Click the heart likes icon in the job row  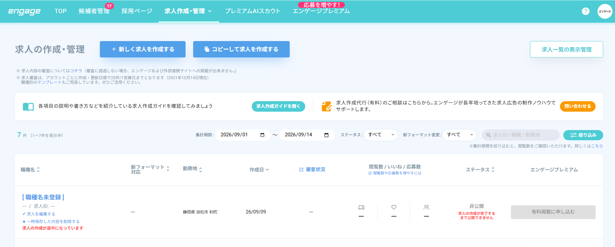tap(394, 207)
